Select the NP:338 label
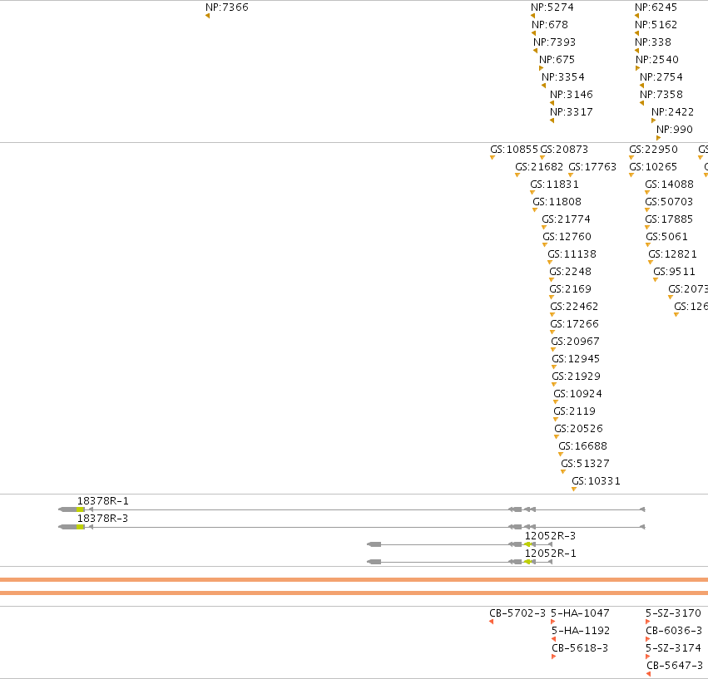This screenshot has width=708, height=679. click(652, 42)
